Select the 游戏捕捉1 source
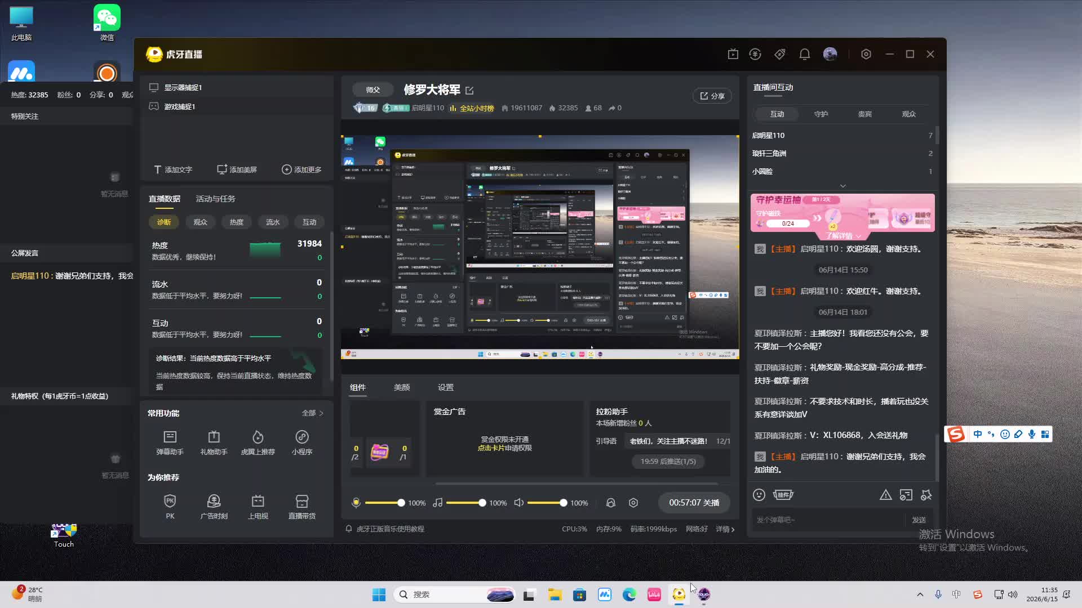The image size is (1082, 608). tap(237, 106)
